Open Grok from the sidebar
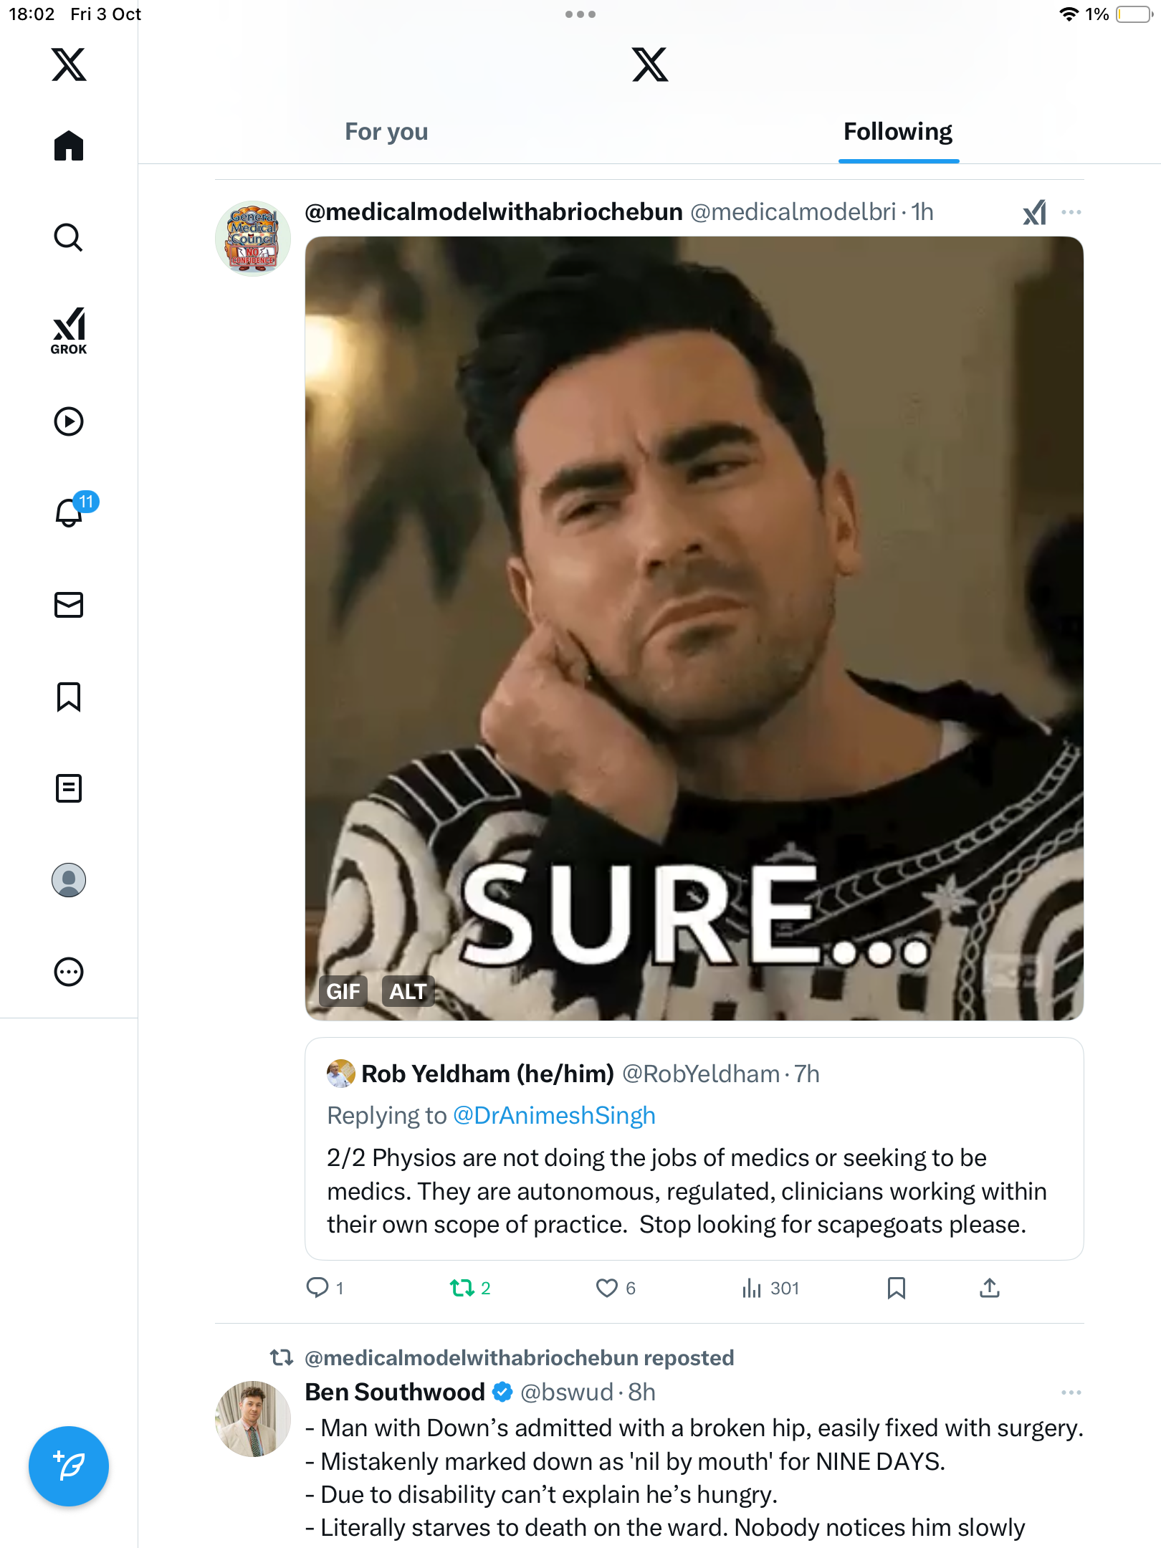The image size is (1161, 1548). (x=69, y=331)
